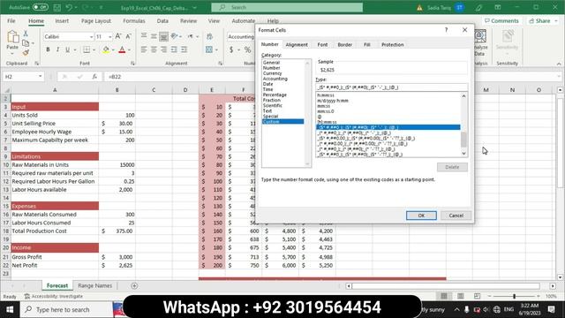This screenshot has height=318, width=565.
Task: Apply the red Font Color
Action: (122, 49)
